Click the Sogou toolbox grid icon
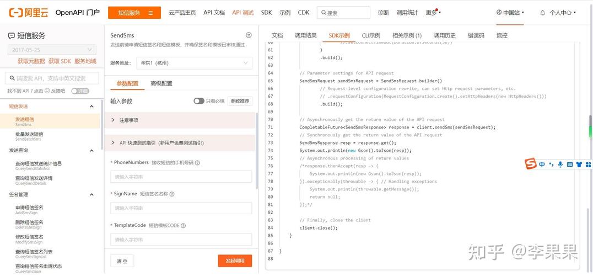593x276 pixels. point(588,164)
